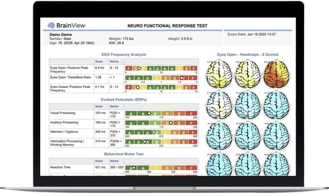
Task: Select the patient name Demo Demo
Action: (61, 35)
